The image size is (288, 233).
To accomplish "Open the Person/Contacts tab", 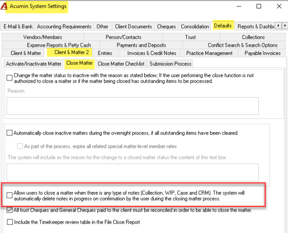I will point(123,37).
